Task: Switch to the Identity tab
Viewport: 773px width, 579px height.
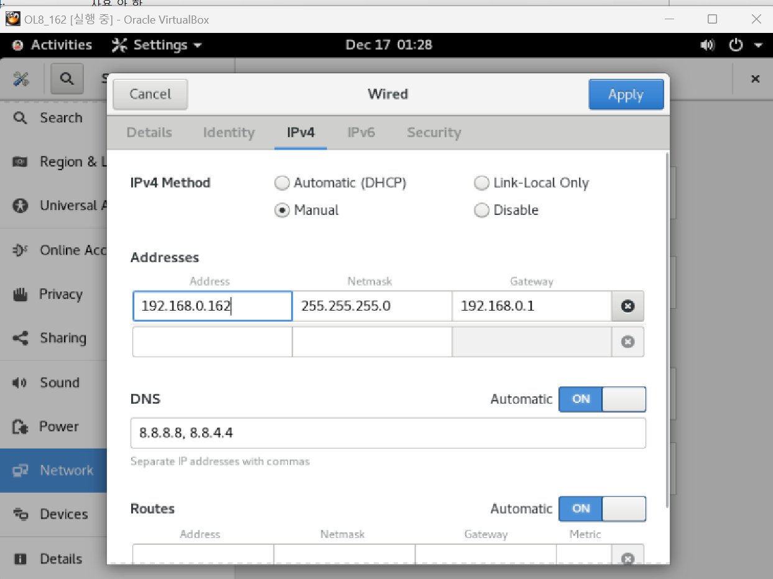Action: click(229, 132)
